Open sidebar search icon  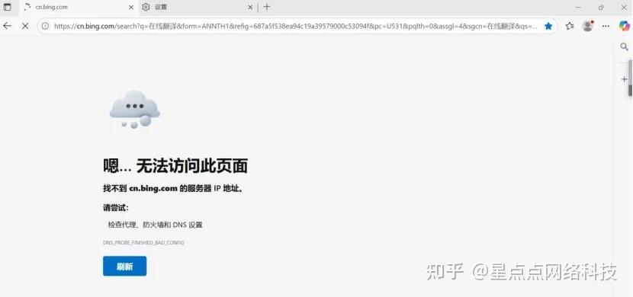[624, 47]
